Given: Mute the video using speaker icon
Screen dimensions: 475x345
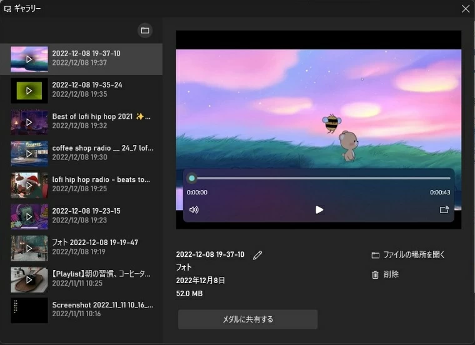Looking at the screenshot, I should 194,209.
